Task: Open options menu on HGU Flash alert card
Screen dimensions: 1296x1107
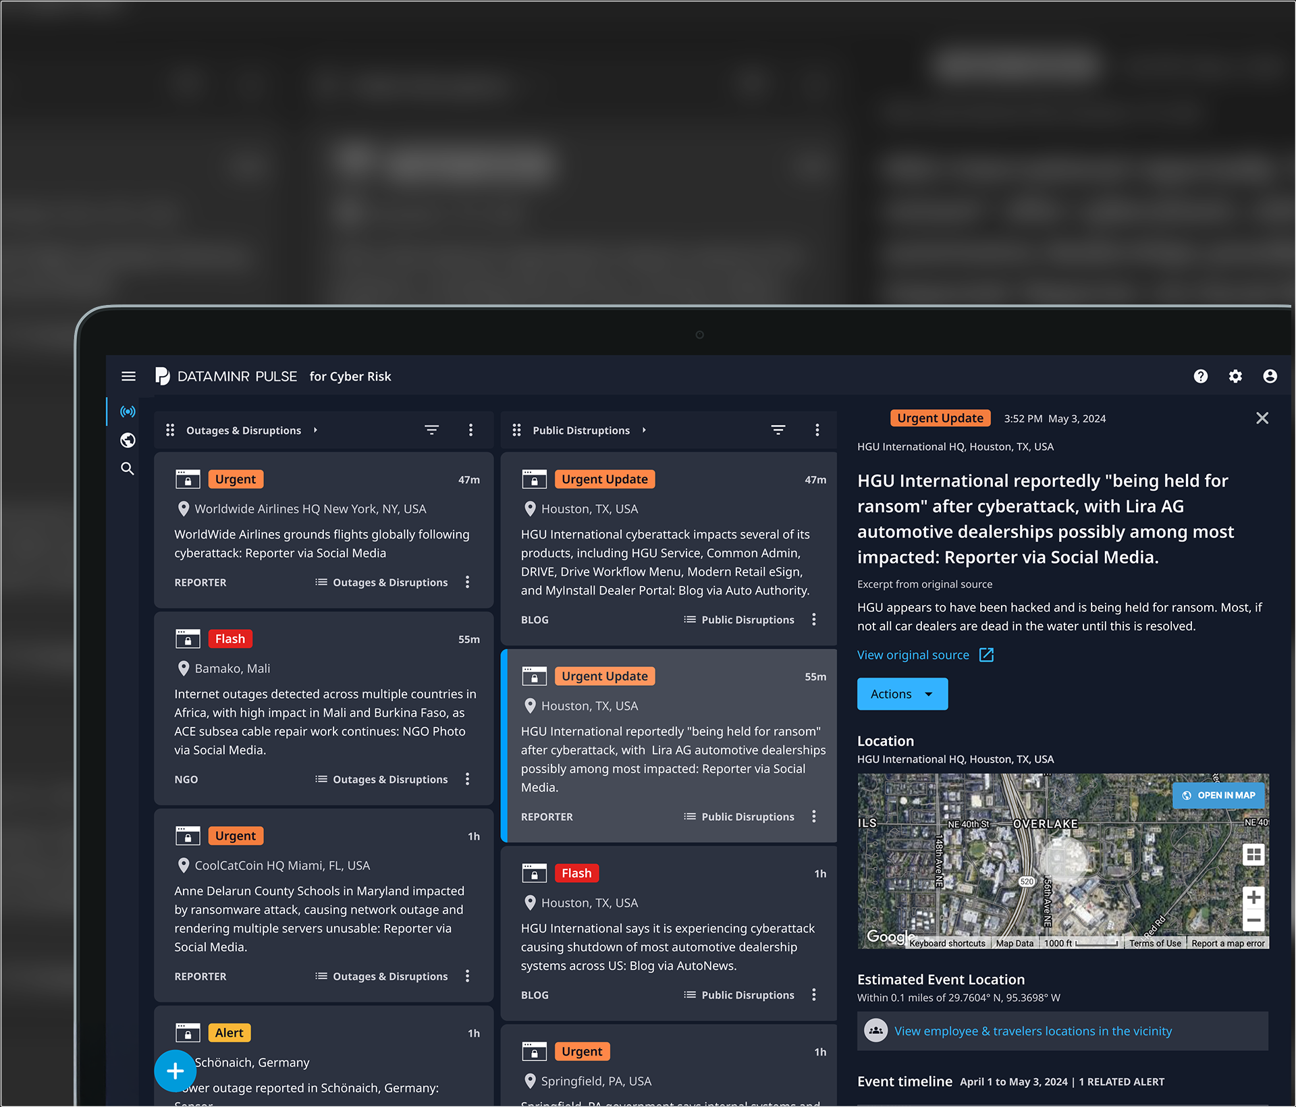Action: 814,995
